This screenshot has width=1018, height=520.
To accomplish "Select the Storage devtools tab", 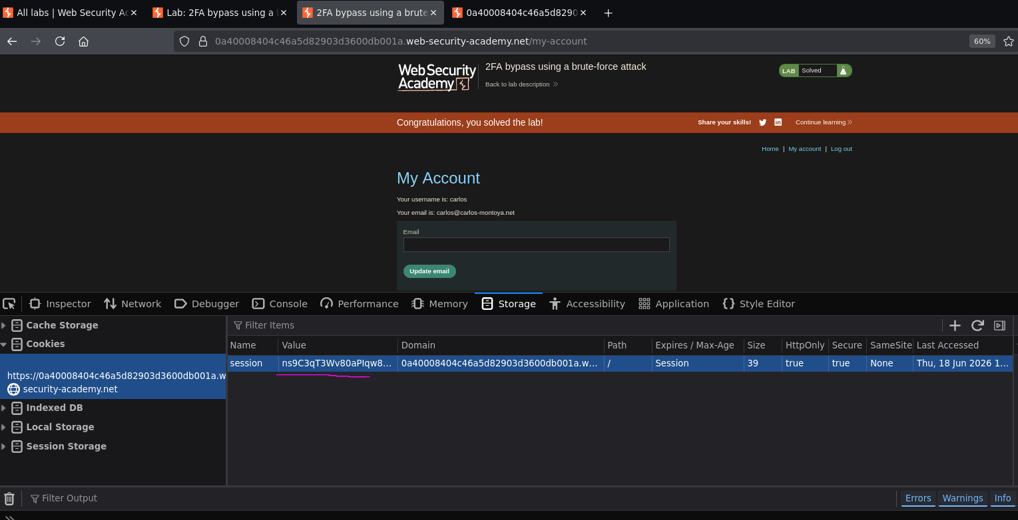I will [509, 304].
